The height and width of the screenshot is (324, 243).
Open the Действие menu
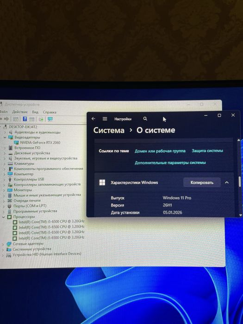pyautogui.click(x=20, y=112)
